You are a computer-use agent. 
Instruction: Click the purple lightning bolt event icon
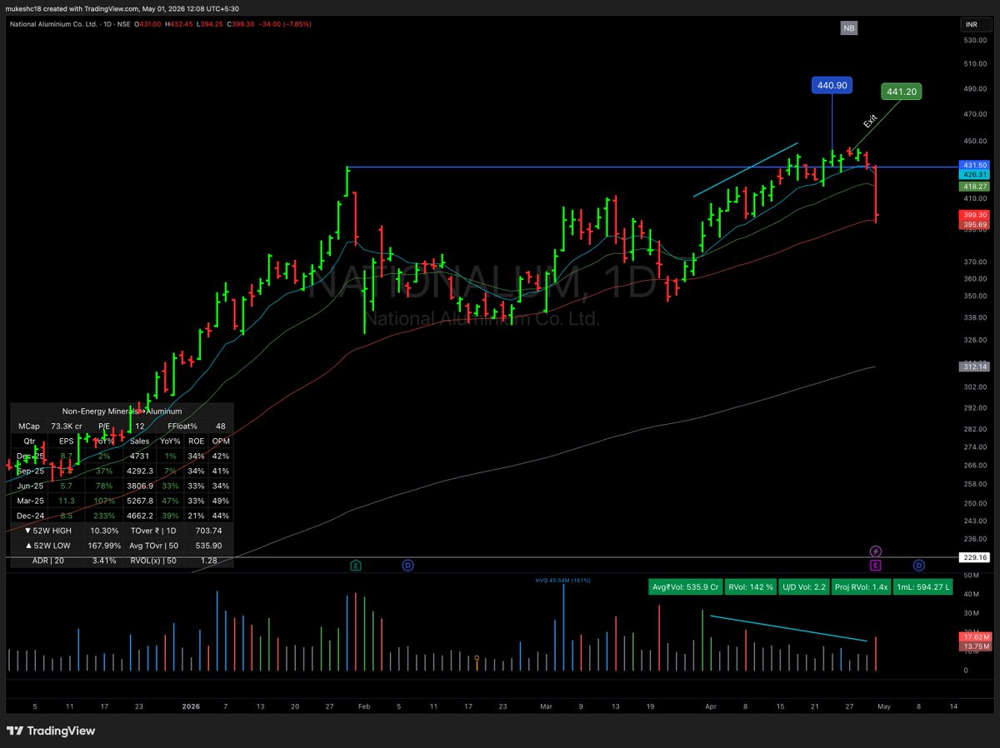876,551
